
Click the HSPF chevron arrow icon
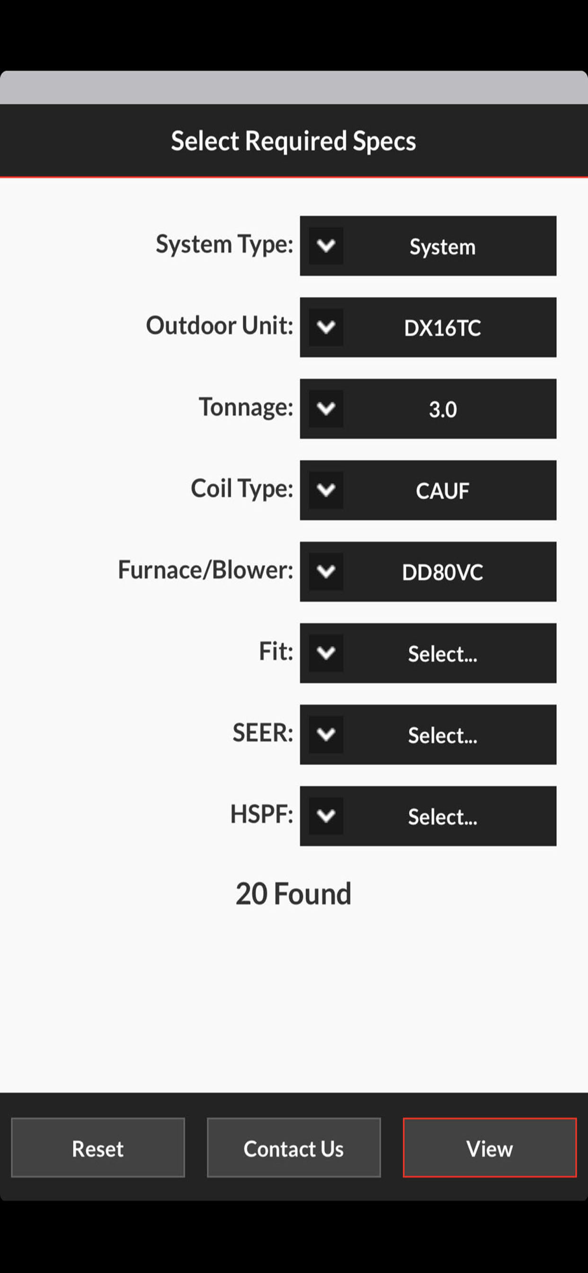pyautogui.click(x=326, y=816)
